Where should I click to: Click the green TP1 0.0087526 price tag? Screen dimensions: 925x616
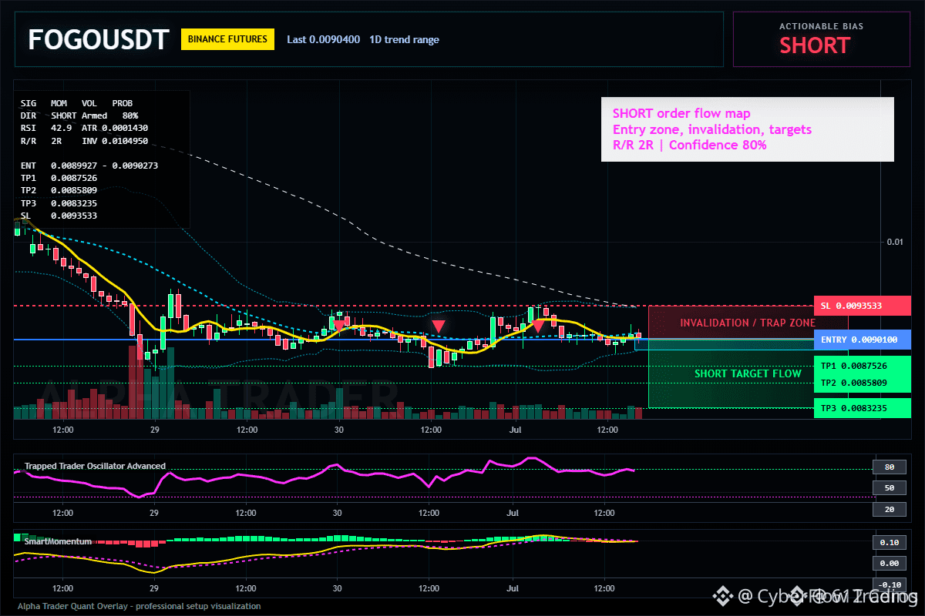(x=862, y=367)
